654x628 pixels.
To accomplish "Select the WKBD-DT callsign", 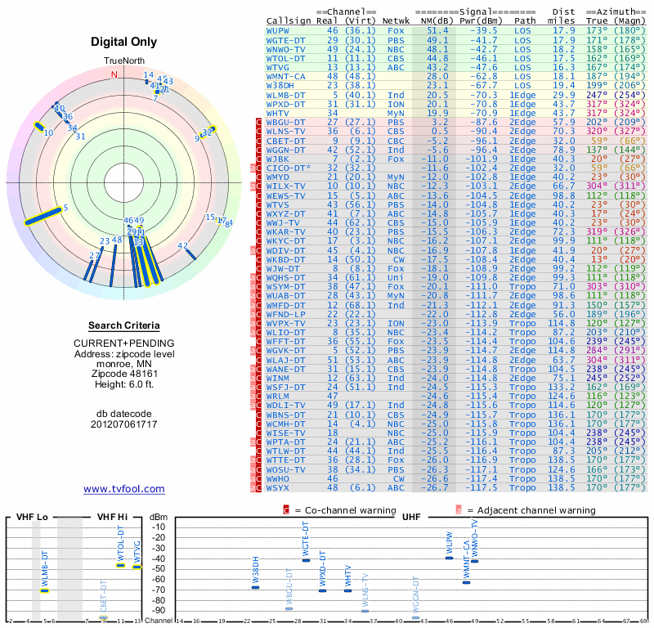I will click(285, 259).
